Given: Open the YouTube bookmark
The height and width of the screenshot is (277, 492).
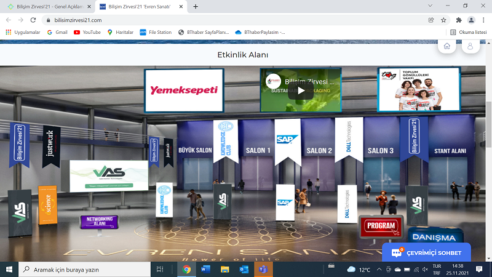Looking at the screenshot, I should pos(87,32).
